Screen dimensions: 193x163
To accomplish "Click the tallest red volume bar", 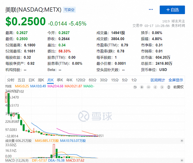I will coord(54,151).
